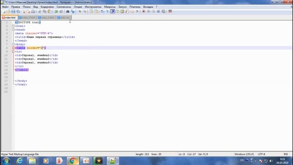The height and width of the screenshot is (165, 293).
Task: Open the Folder as Workspace icon
Action: (x=132, y=11)
